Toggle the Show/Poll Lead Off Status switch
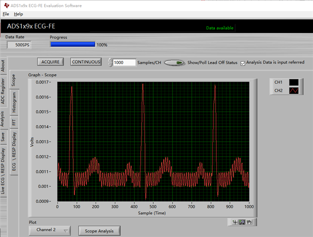 pyautogui.click(x=174, y=63)
